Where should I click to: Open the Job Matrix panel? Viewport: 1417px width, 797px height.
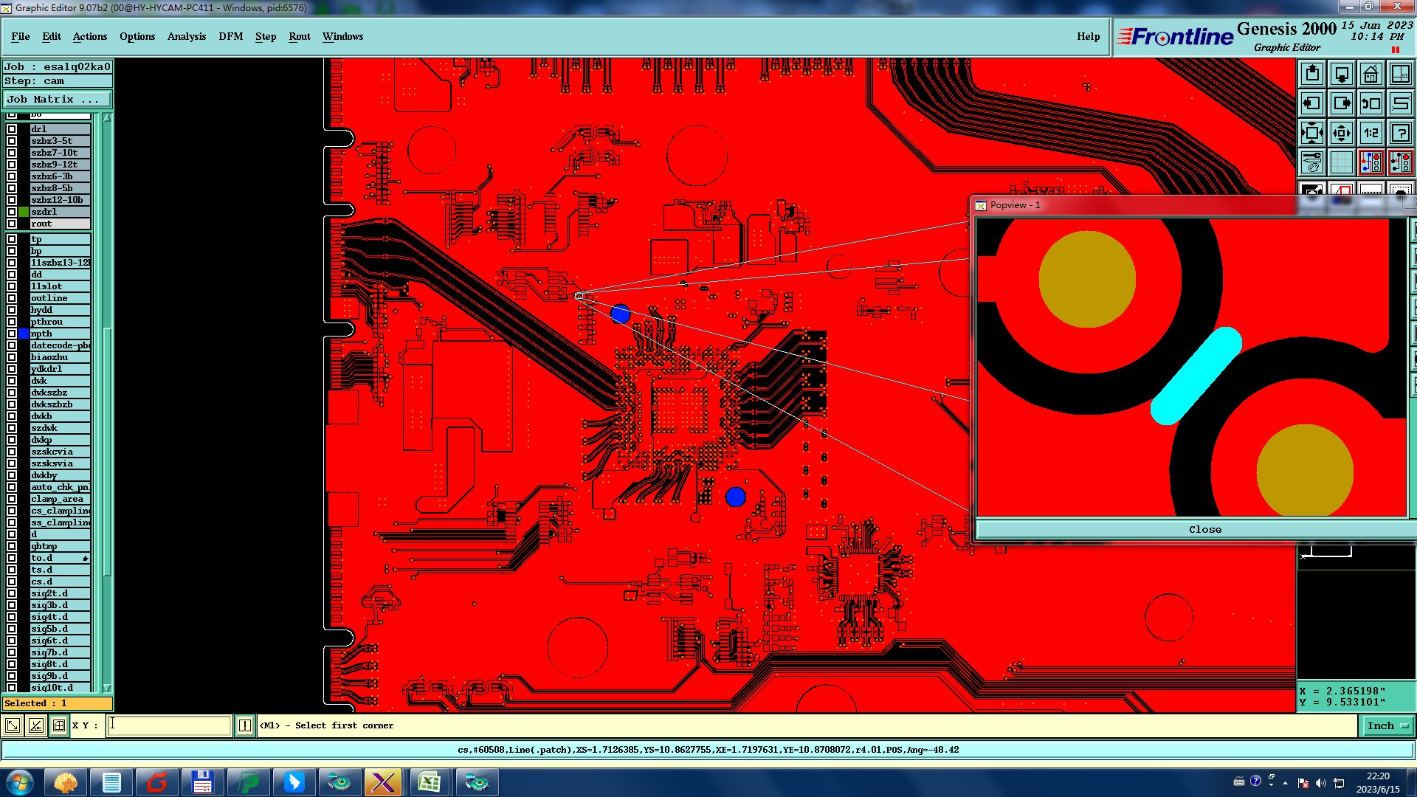pos(57,99)
